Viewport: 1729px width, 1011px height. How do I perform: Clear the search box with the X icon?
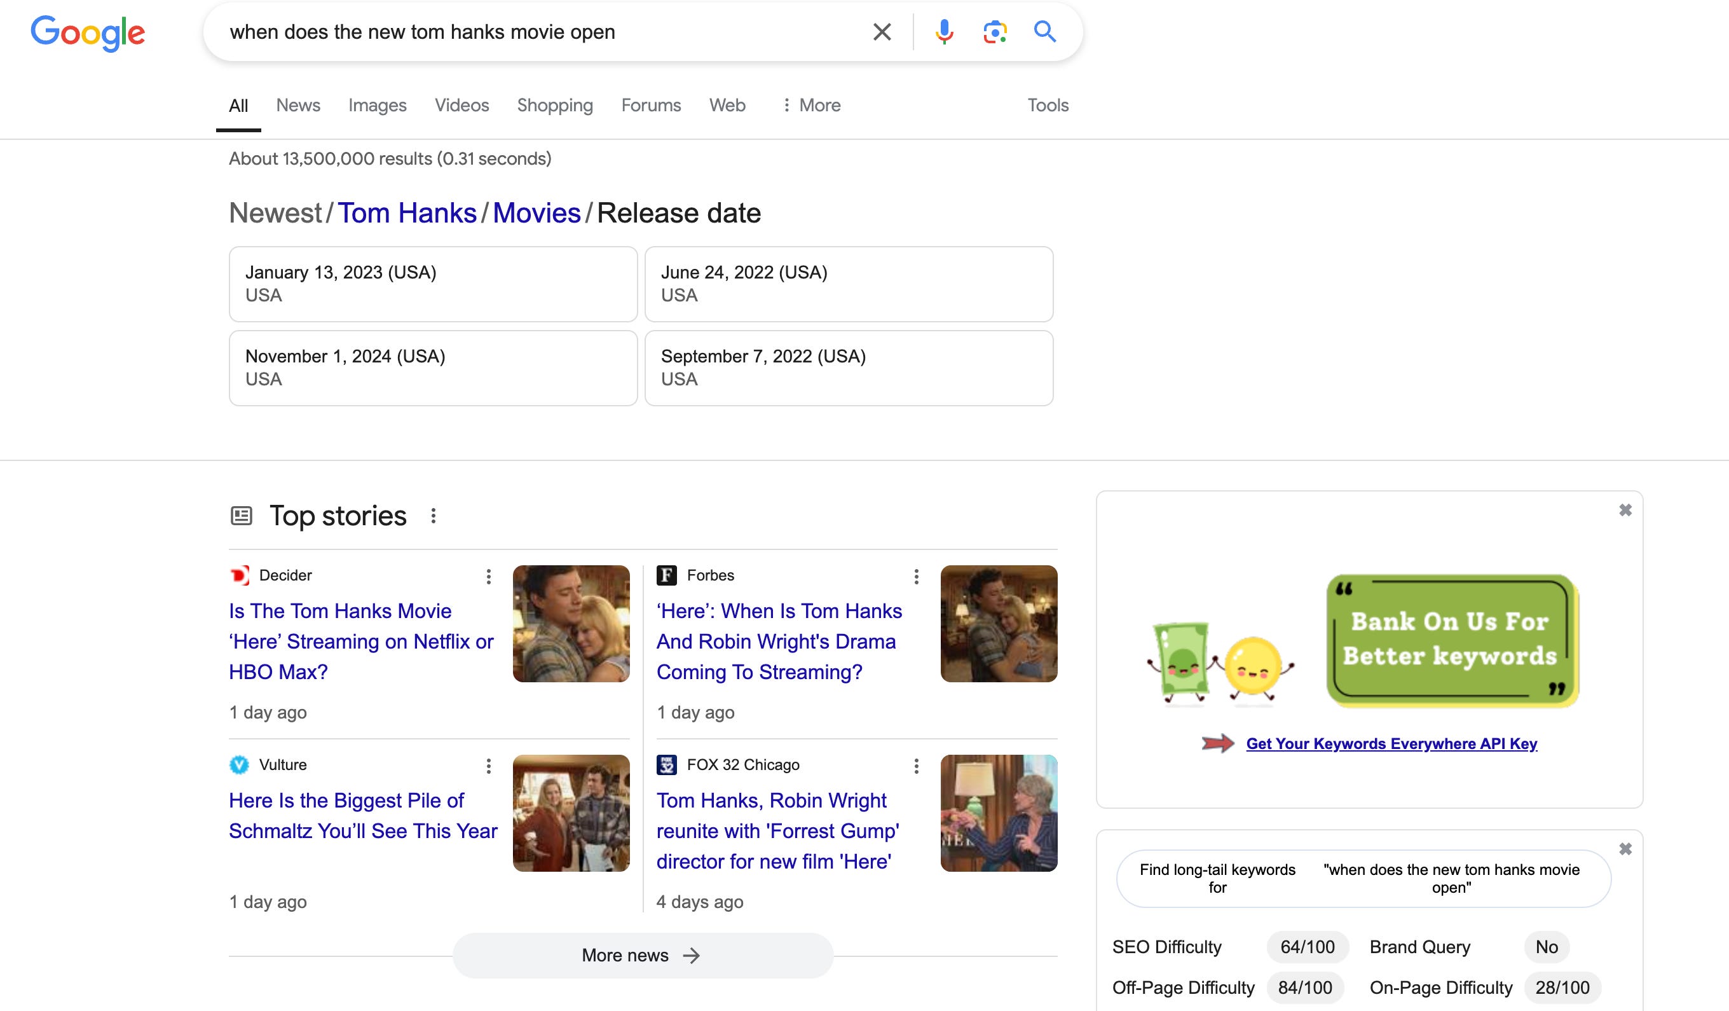click(x=882, y=32)
